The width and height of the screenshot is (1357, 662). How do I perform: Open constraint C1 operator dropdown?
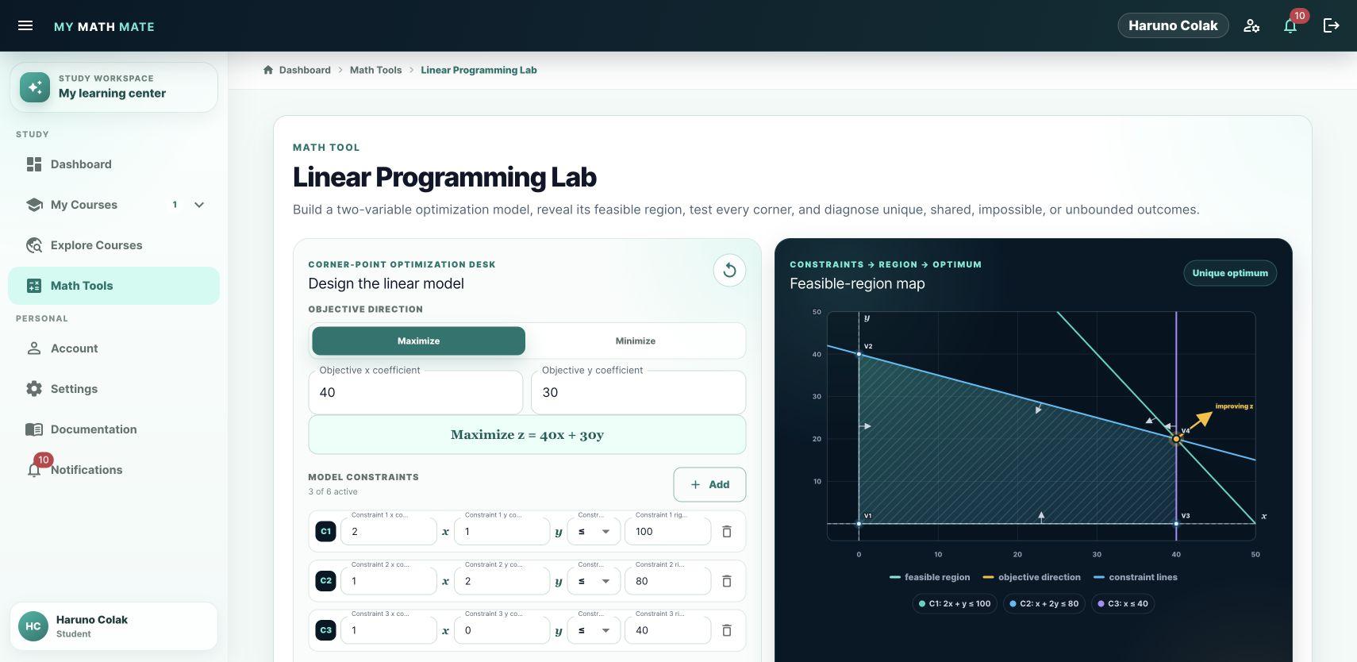pos(594,532)
